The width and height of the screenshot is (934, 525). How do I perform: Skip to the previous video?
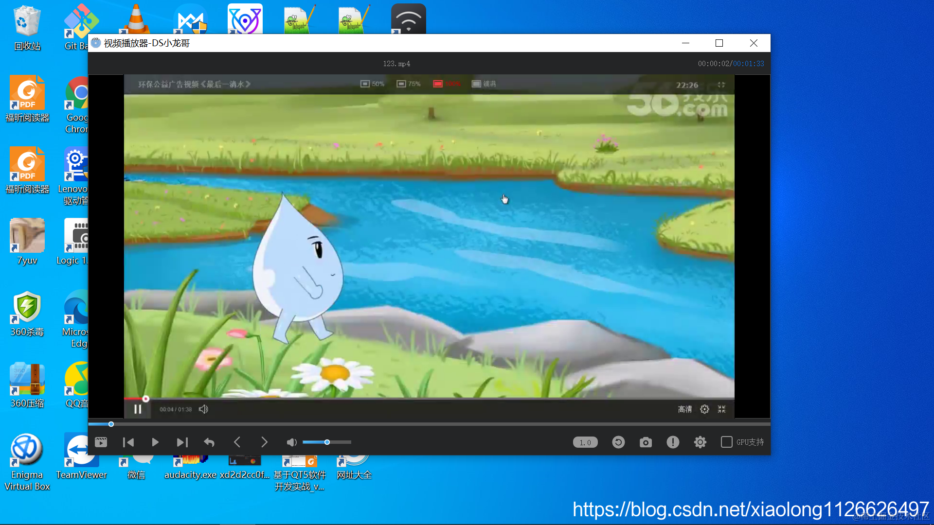tap(128, 442)
